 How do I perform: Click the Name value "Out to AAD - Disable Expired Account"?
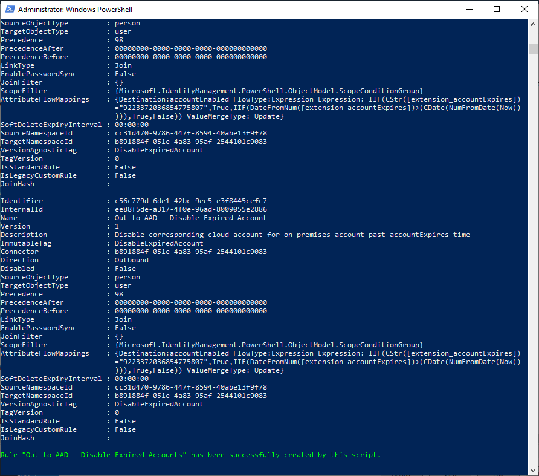point(190,218)
